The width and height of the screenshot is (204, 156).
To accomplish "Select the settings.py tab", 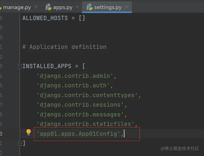I will pos(107,7).
